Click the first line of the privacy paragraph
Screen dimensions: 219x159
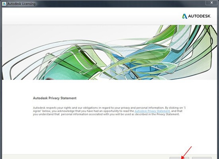pos(109,108)
